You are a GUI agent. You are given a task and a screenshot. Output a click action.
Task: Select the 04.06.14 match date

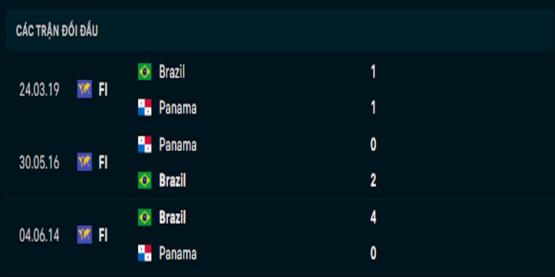40,235
